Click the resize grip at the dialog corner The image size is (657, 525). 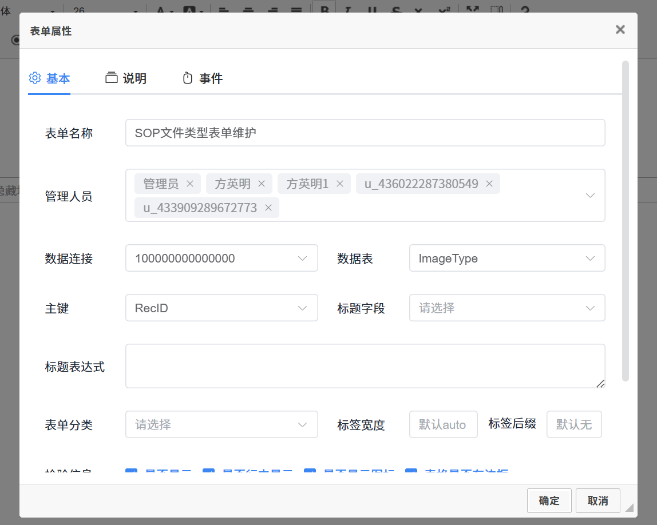pyautogui.click(x=629, y=507)
